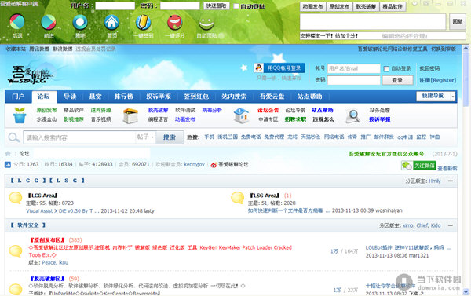Select the 论坛 tab
Screen dimensions: 471x296
tap(44, 97)
